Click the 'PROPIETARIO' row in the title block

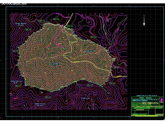tap(145, 105)
